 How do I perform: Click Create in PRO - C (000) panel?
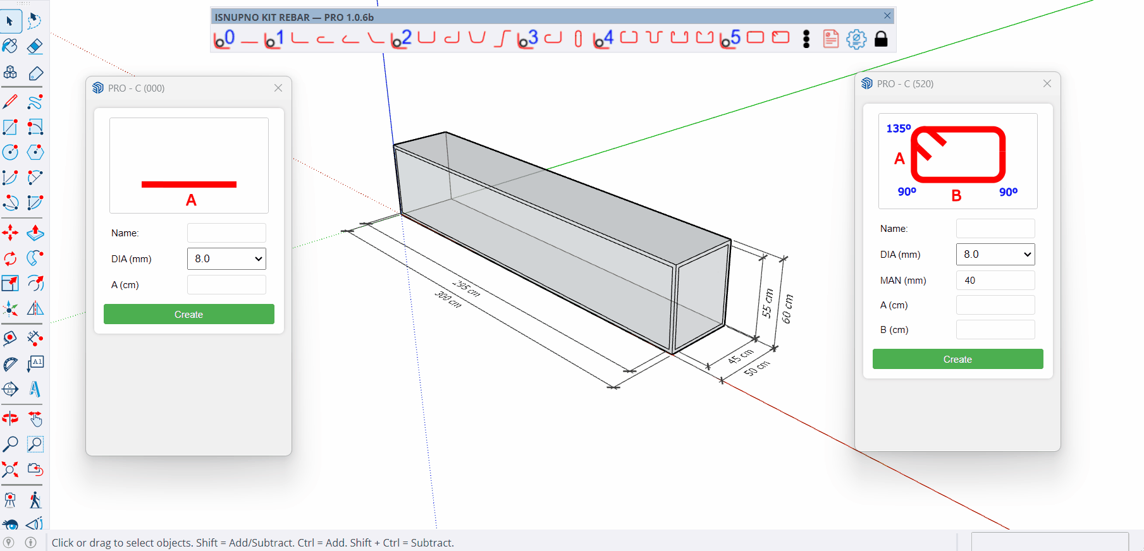click(x=188, y=314)
